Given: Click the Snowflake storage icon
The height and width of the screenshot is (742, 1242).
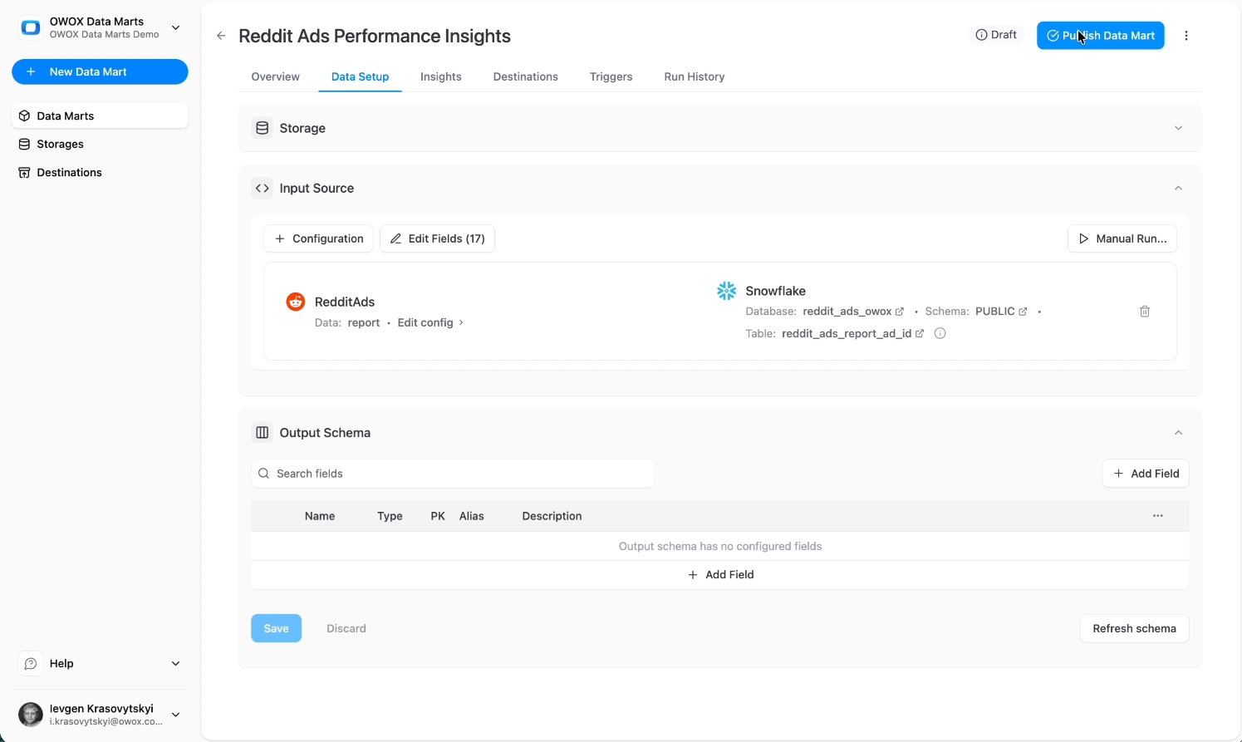Looking at the screenshot, I should 726,290.
